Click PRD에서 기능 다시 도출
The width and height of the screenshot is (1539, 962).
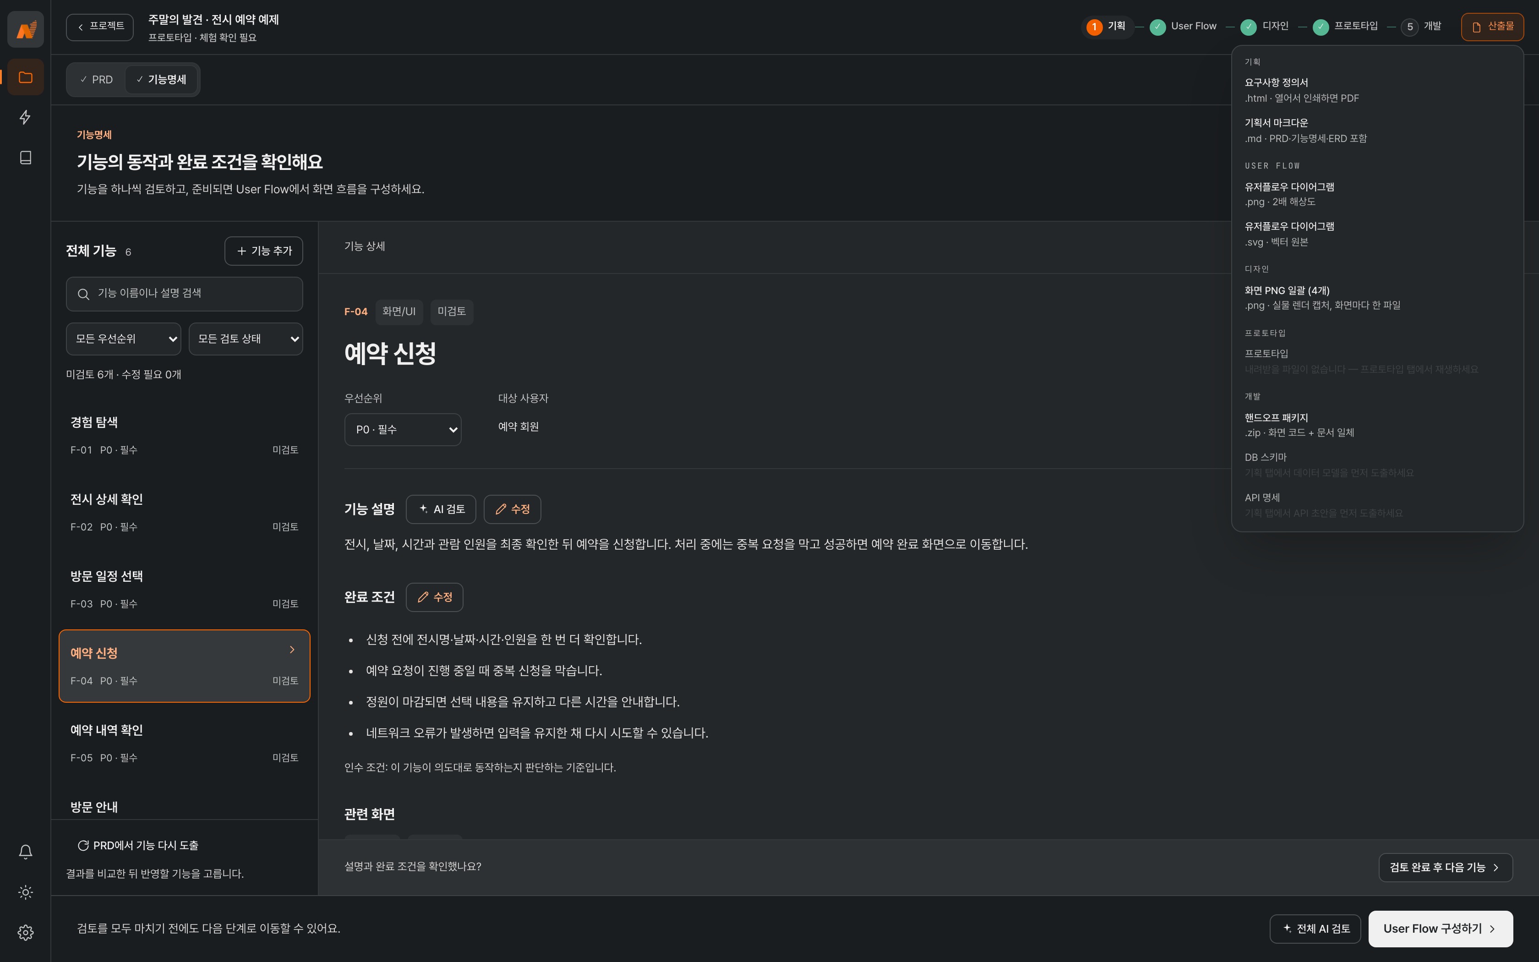(x=138, y=846)
